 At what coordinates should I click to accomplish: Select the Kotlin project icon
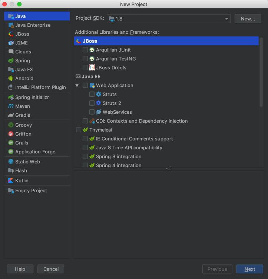click(x=11, y=180)
